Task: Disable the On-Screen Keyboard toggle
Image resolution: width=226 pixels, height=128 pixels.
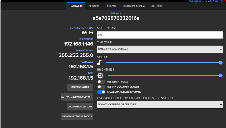Action: (x=101, y=92)
